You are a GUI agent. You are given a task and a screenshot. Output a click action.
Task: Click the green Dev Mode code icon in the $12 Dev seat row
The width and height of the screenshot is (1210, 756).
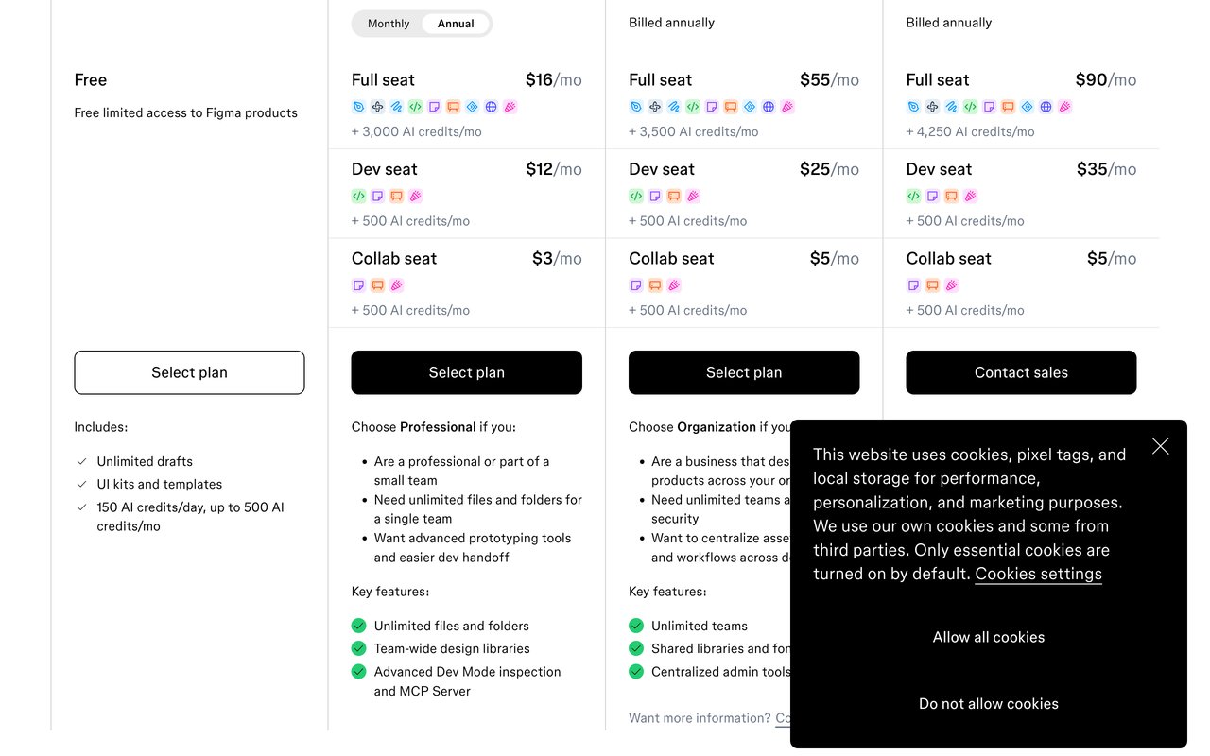[358, 197]
